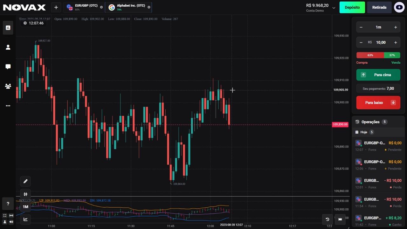Open the pencil drawing tools
The height and width of the screenshot is (229, 407).
(x=25, y=181)
